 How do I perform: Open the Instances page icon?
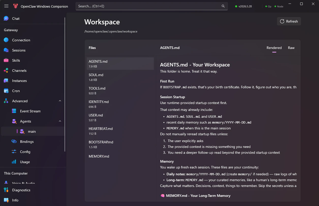point(6,81)
